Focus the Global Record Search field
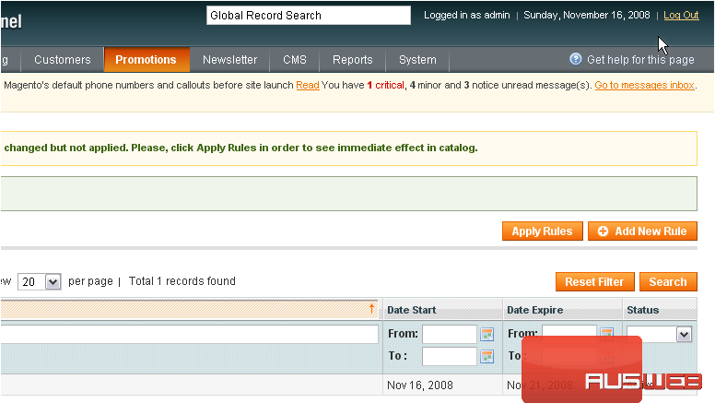This screenshot has width=715, height=415. [x=308, y=16]
